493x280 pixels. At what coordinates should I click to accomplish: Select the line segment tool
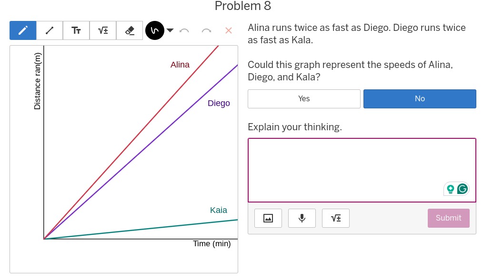pyautogui.click(x=50, y=30)
